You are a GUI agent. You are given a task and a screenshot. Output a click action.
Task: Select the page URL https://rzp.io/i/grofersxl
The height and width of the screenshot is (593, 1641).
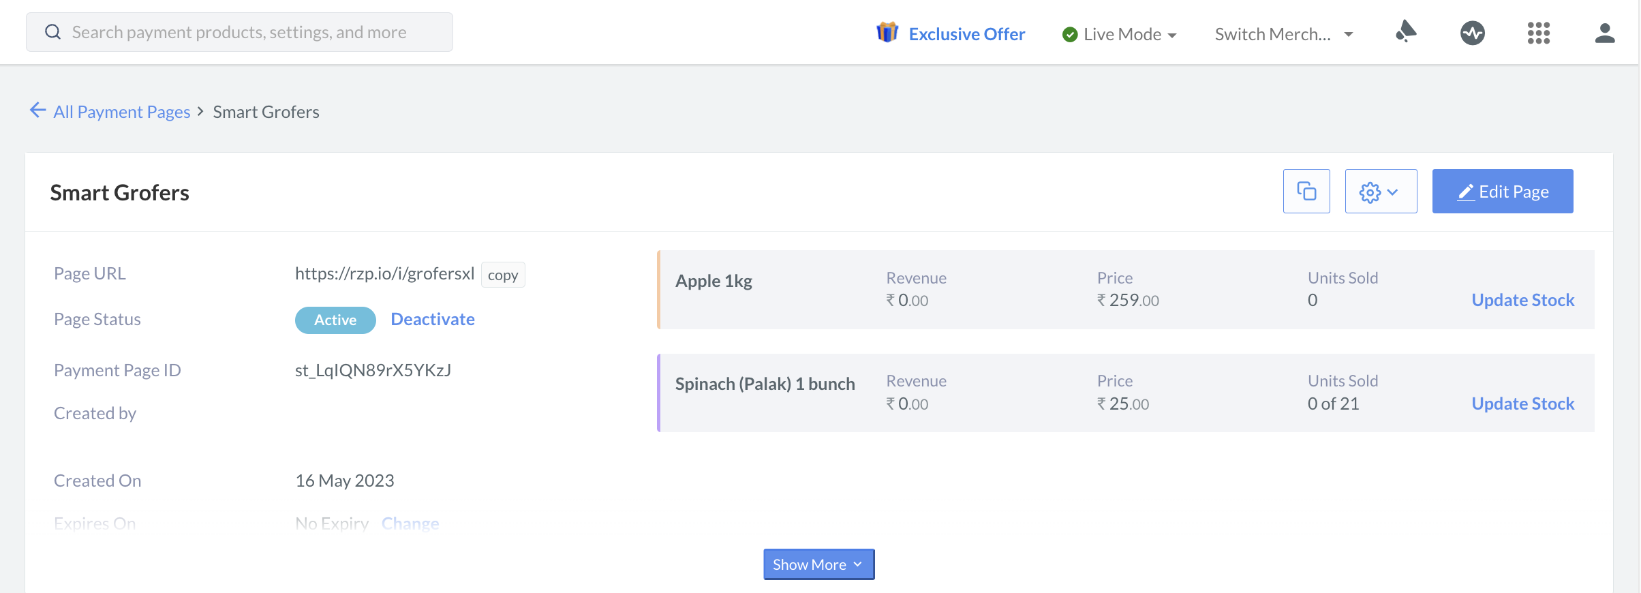point(384,273)
